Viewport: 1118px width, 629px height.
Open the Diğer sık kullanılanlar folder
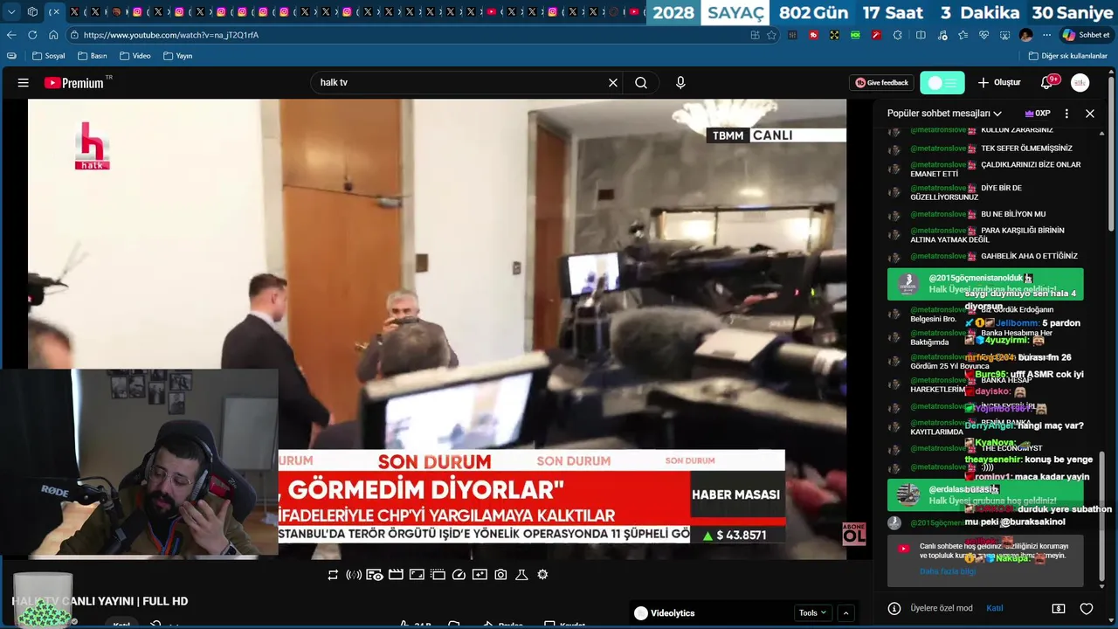[1067, 56]
